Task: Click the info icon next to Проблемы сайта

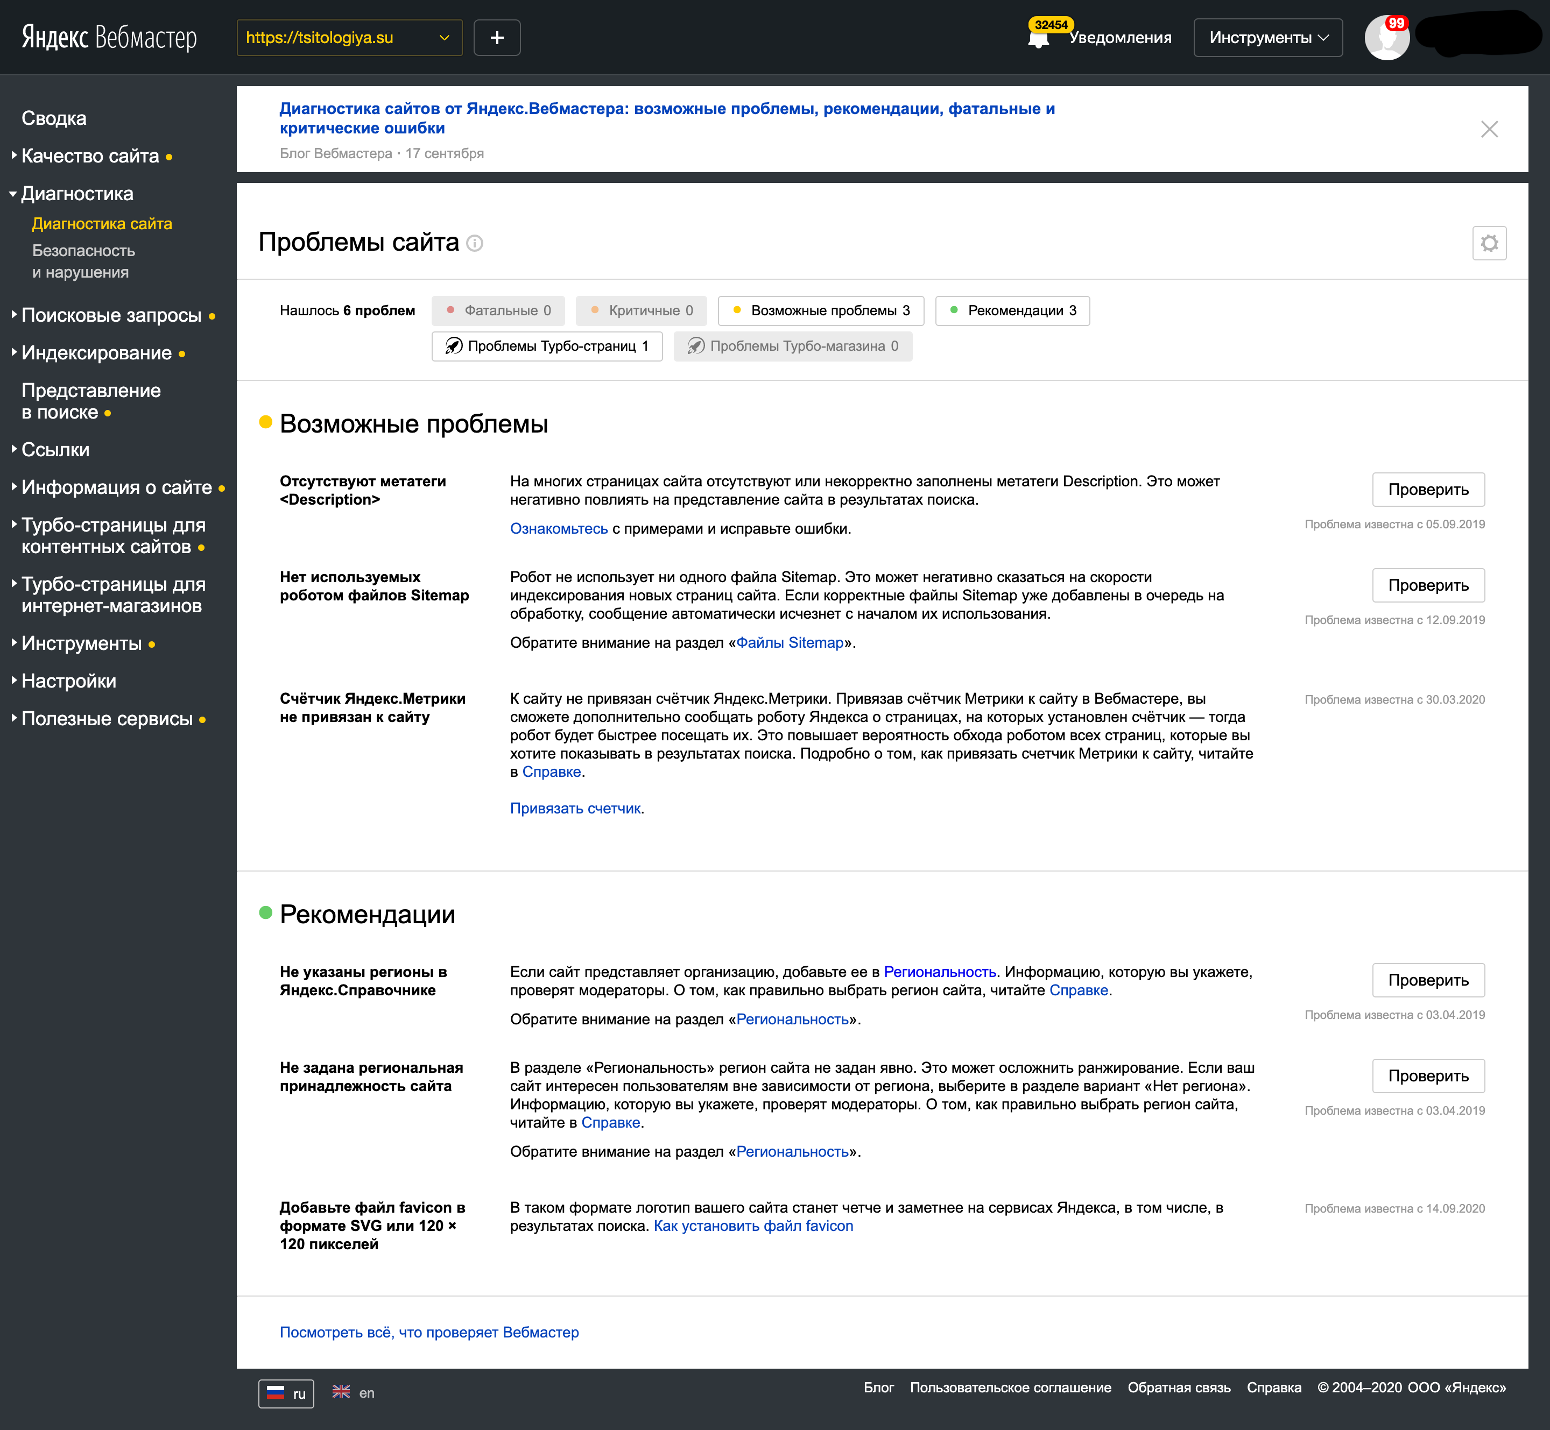Action: tap(475, 243)
